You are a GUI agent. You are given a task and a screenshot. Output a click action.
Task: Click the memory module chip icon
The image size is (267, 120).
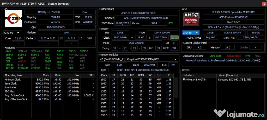(x=174, y=37)
